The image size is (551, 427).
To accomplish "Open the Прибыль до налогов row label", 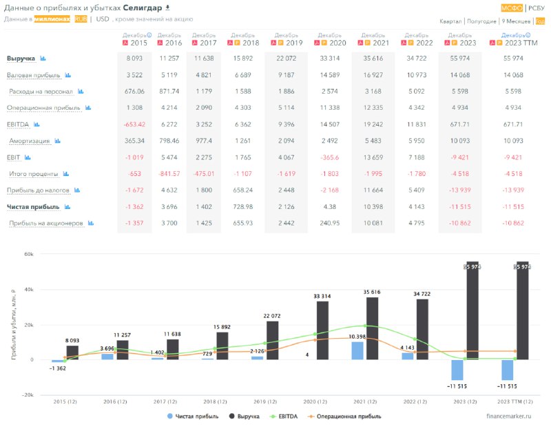I will [38, 190].
